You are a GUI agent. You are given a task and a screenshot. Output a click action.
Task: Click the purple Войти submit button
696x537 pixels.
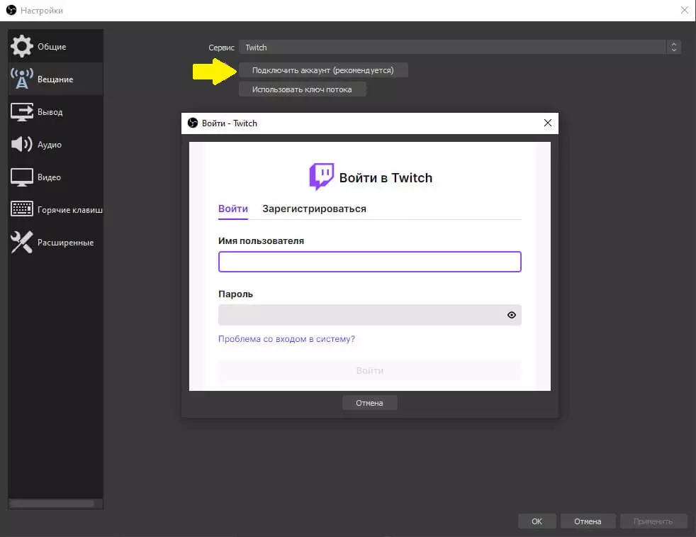370,370
